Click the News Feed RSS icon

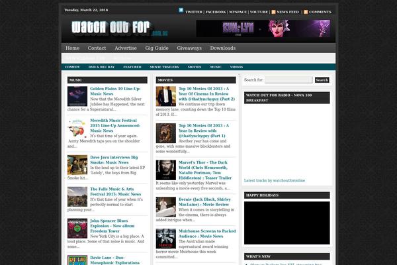(x=273, y=12)
